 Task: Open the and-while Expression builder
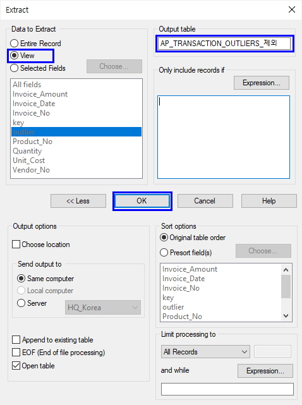click(265, 371)
